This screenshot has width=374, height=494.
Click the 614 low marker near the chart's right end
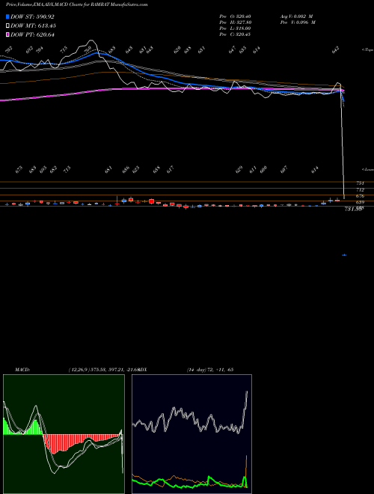[x=315, y=170]
